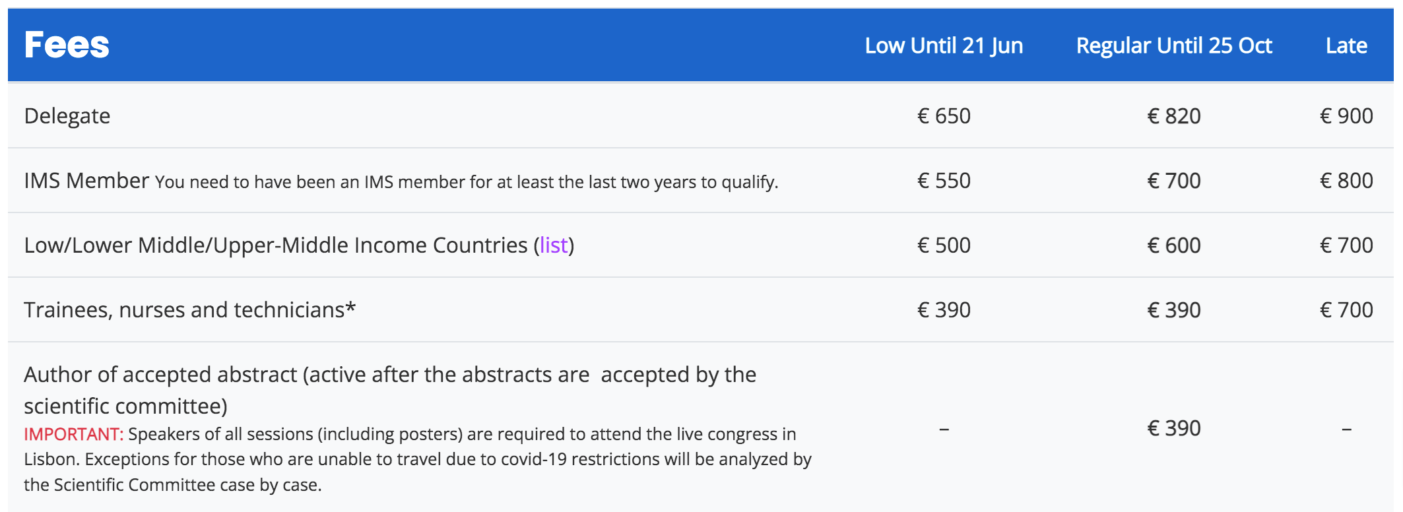The image size is (1403, 512).
Task: Click the € 900 Delegate late fee
Action: point(1346,116)
